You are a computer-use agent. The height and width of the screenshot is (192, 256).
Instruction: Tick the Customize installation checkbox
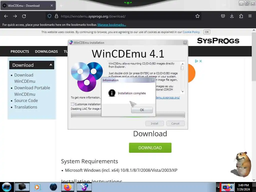(x=73, y=104)
